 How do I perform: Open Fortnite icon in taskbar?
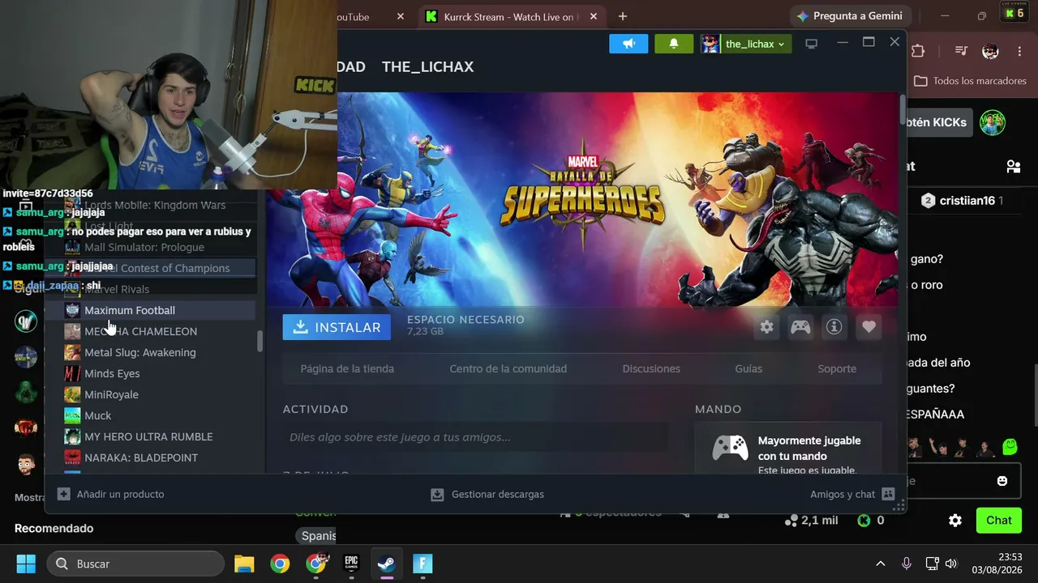(x=422, y=564)
